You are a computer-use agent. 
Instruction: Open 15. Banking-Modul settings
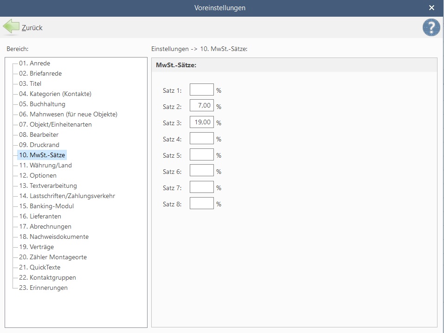46,206
